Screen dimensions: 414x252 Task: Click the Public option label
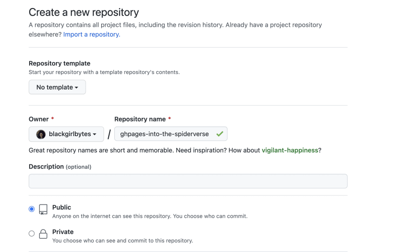[62, 207]
